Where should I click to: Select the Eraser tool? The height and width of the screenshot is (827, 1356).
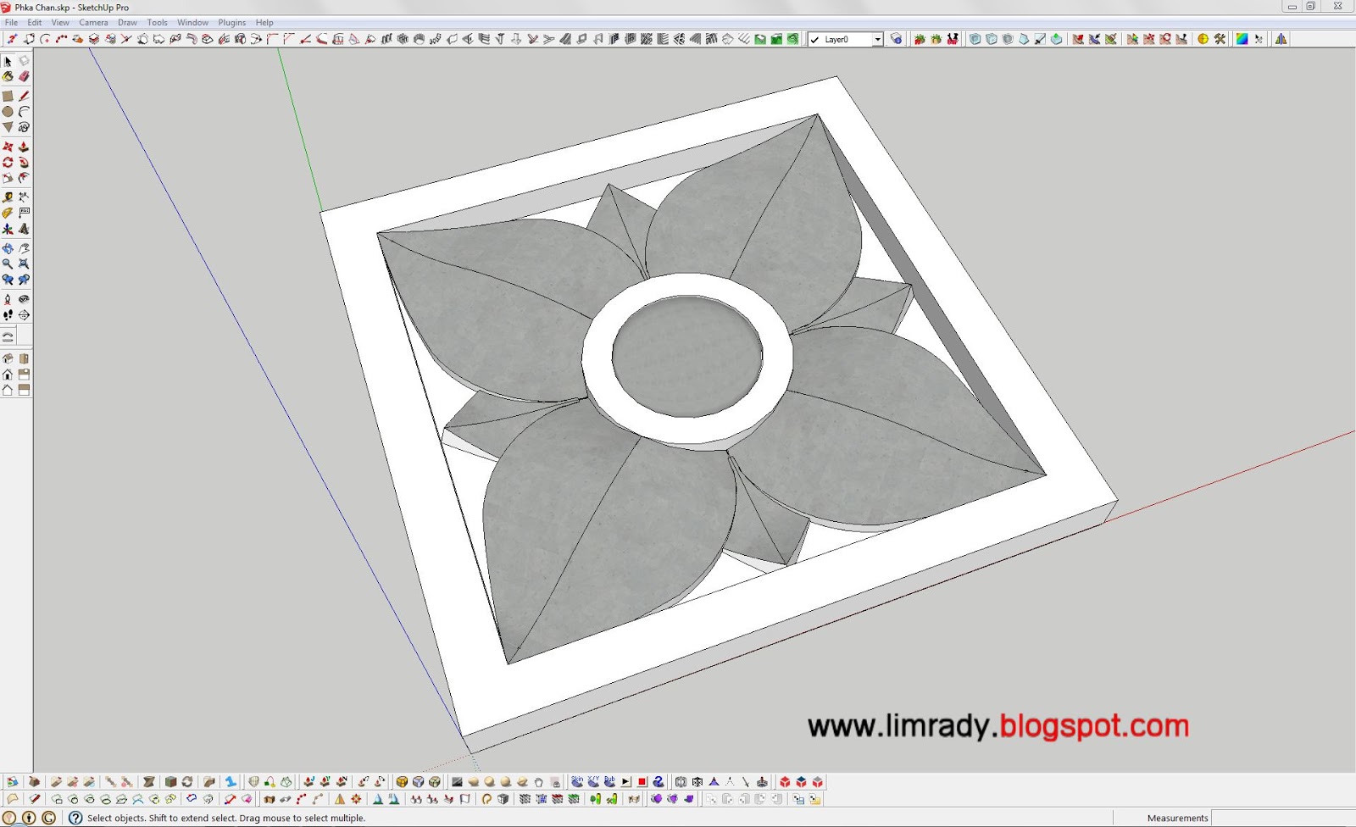(24, 76)
